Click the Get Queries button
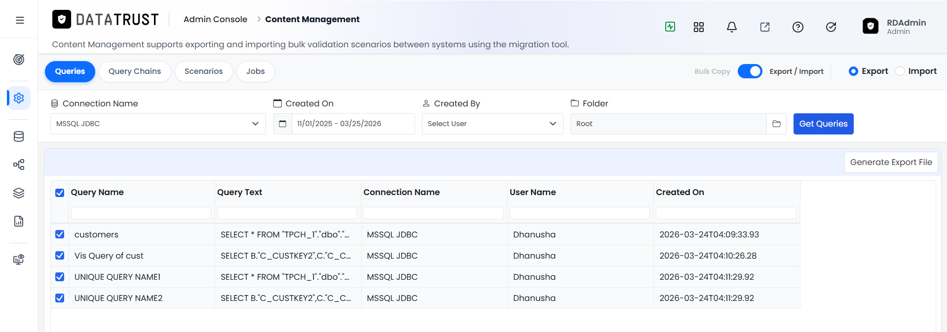This screenshot has height=332, width=947. [x=823, y=124]
